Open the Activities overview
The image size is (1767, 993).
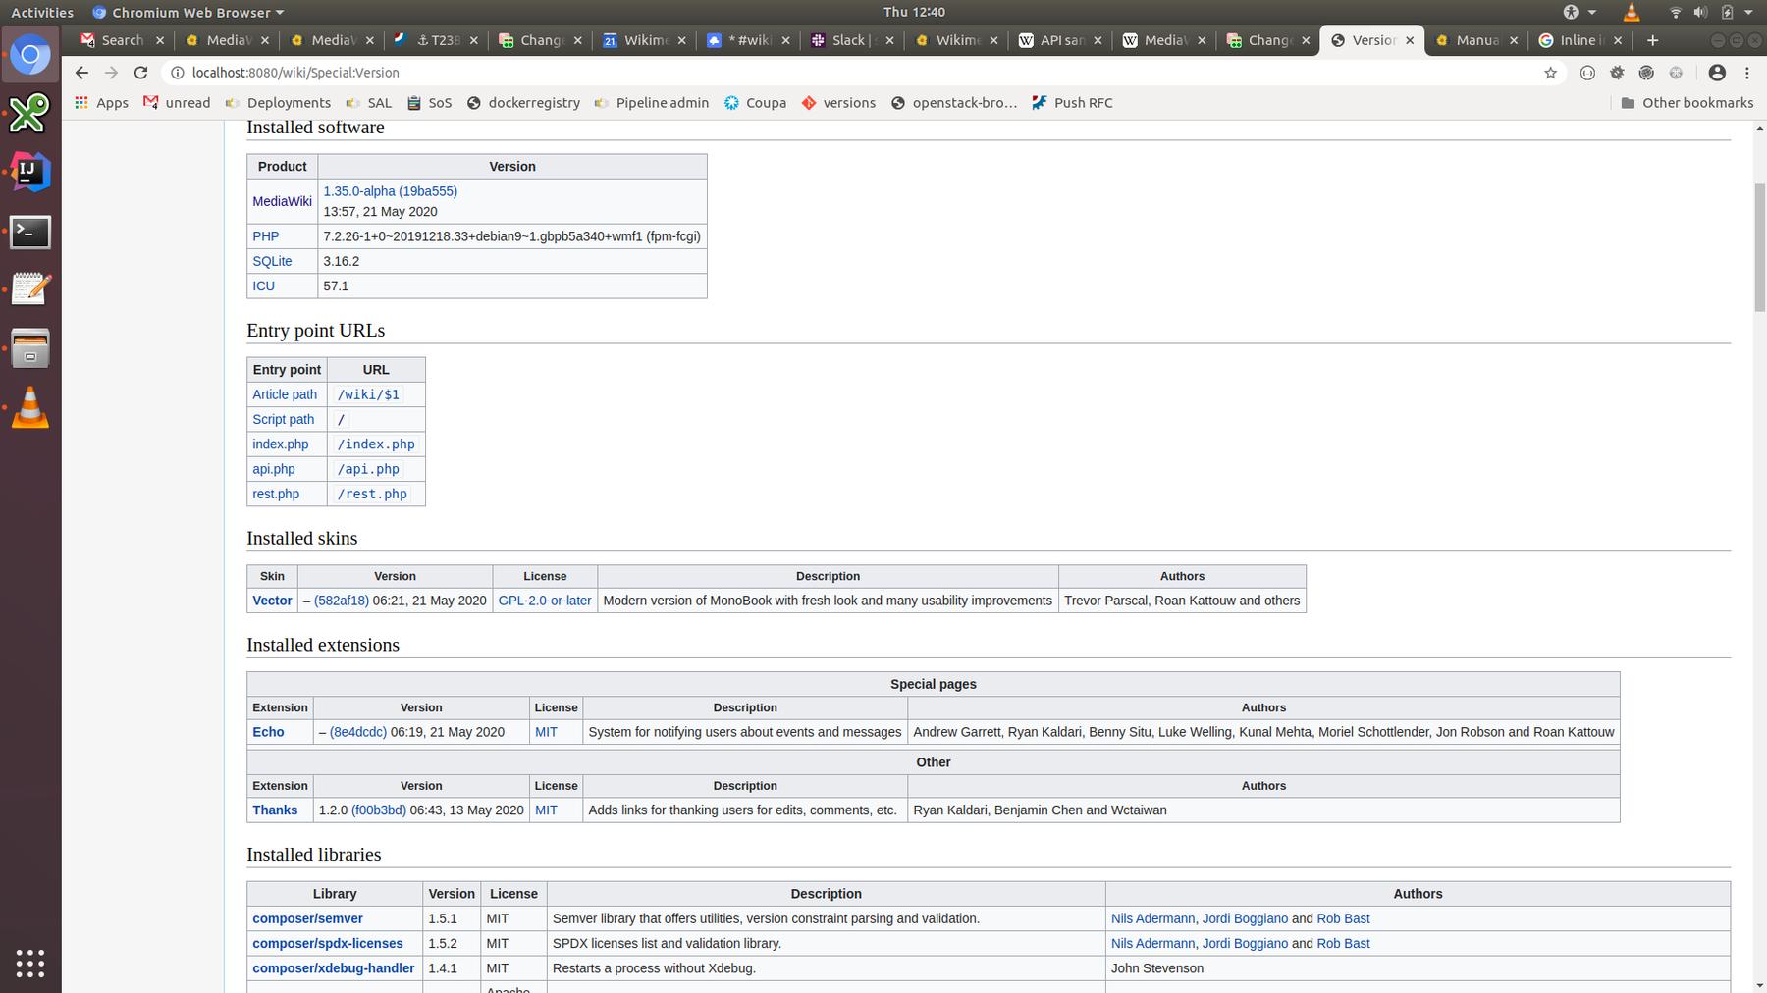pos(42,12)
